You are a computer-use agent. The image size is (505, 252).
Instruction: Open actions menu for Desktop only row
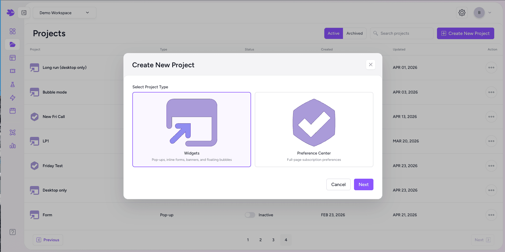(491, 190)
